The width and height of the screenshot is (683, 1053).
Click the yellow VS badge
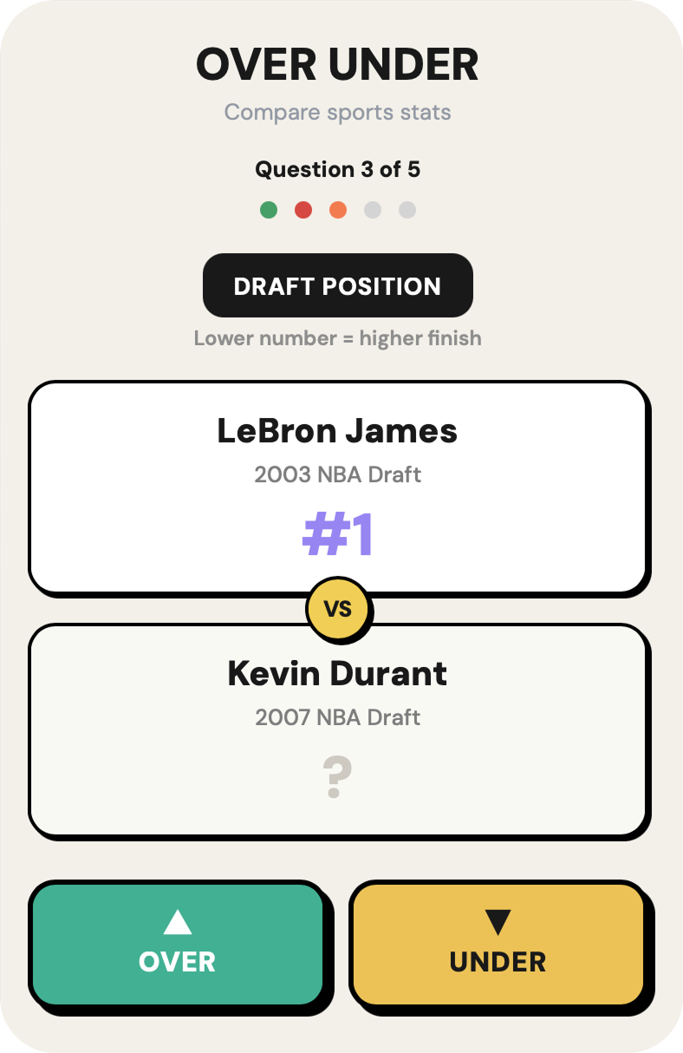(x=338, y=609)
